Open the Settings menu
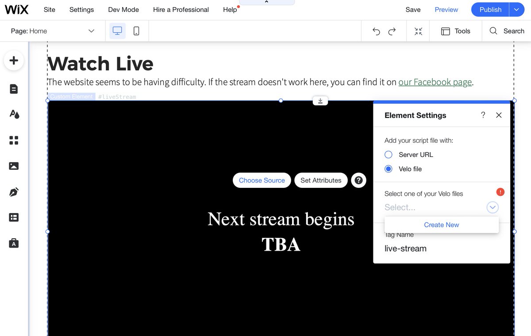The image size is (531, 336). [x=81, y=9]
